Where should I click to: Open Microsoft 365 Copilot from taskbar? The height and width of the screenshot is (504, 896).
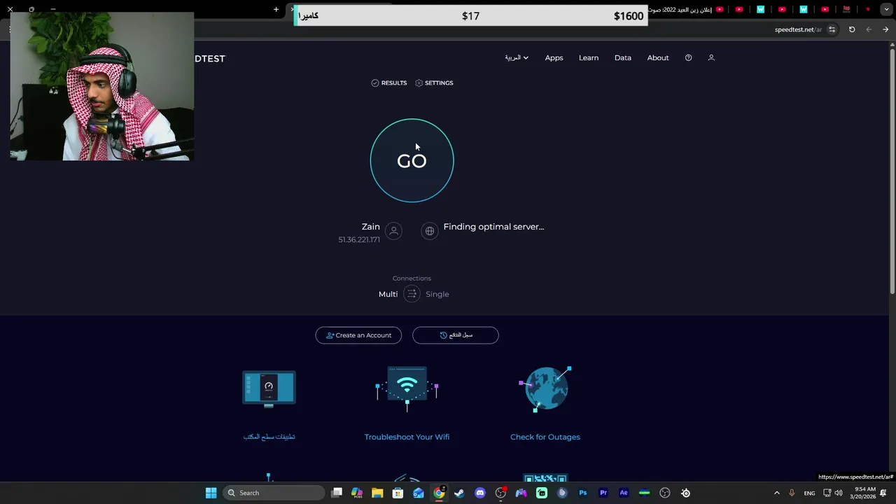click(357, 493)
